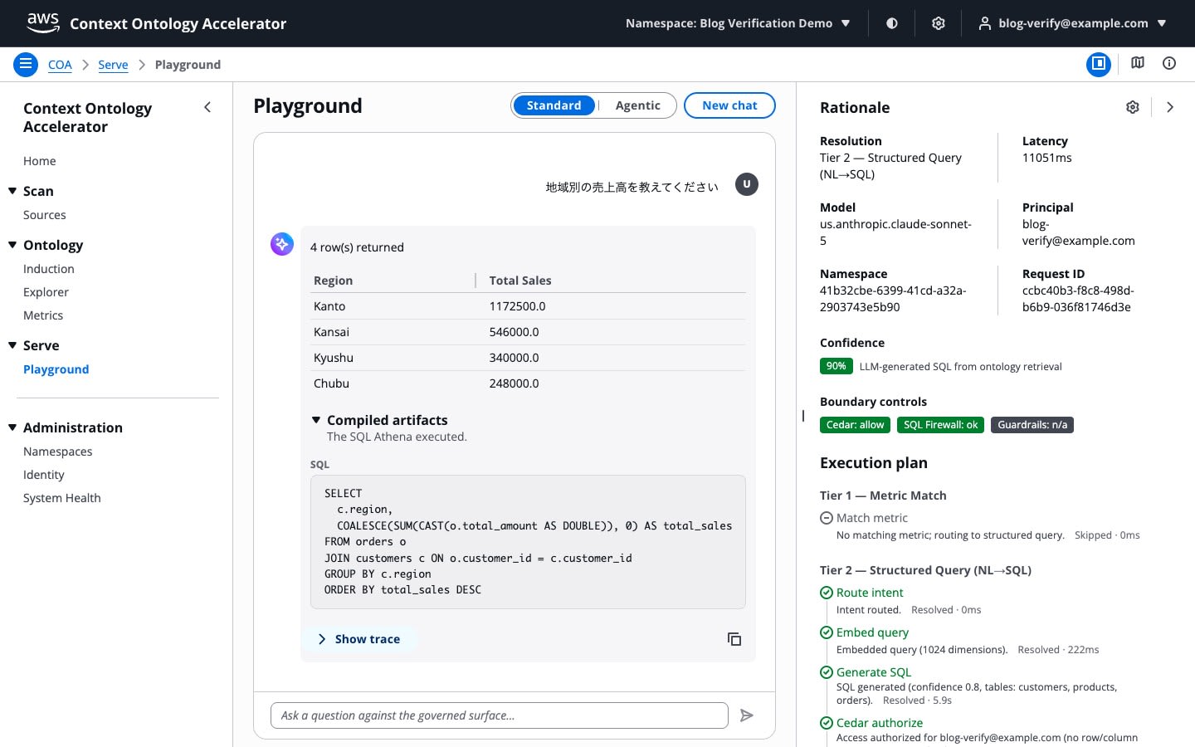This screenshot has width=1195, height=747.
Task: Open the user account dropdown
Action: click(1073, 23)
